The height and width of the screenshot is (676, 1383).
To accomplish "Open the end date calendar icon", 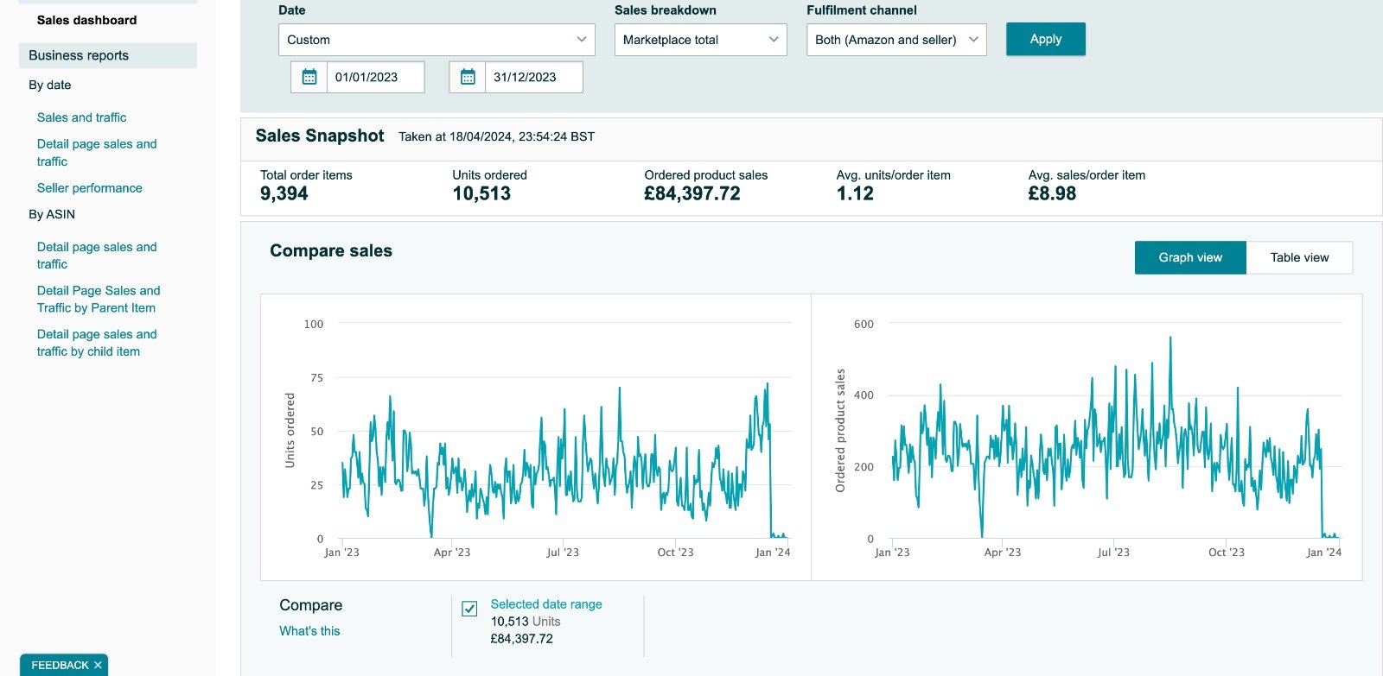I will 468,77.
